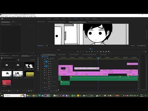The width and height of the screenshot is (148, 111).
Task: Click Add Marker in program monitor controls
Action: 78,51
